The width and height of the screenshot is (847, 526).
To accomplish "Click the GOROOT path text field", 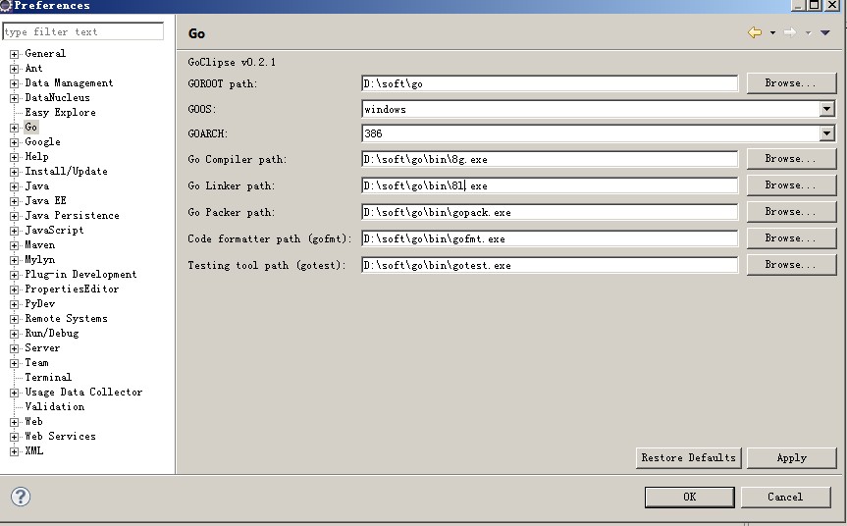I will point(550,83).
